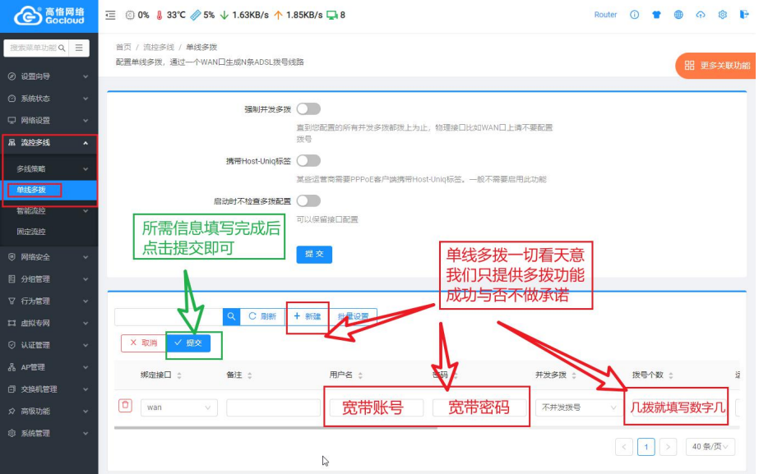
Task: Click the 刷新 refresh button
Action: [x=261, y=316]
